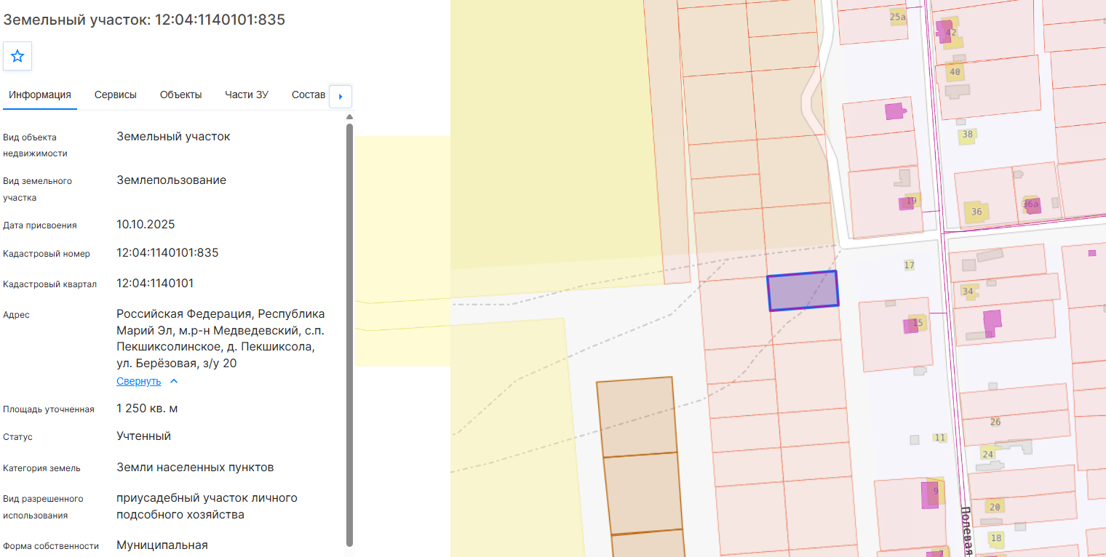Click building number 42 on map
This screenshot has width=1106, height=557.
(x=951, y=32)
